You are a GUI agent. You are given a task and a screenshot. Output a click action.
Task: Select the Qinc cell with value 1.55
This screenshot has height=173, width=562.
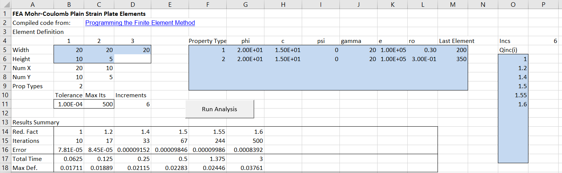point(513,95)
